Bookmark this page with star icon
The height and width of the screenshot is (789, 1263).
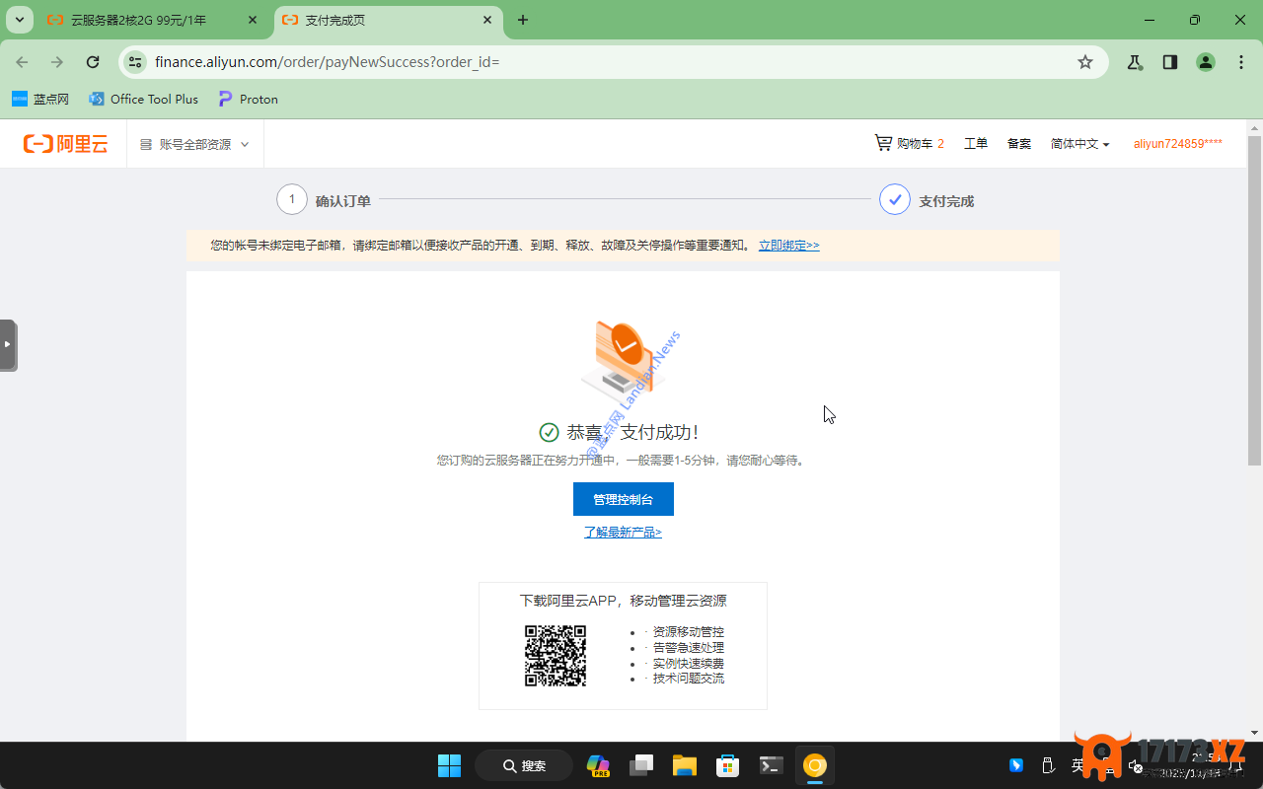coord(1085,62)
